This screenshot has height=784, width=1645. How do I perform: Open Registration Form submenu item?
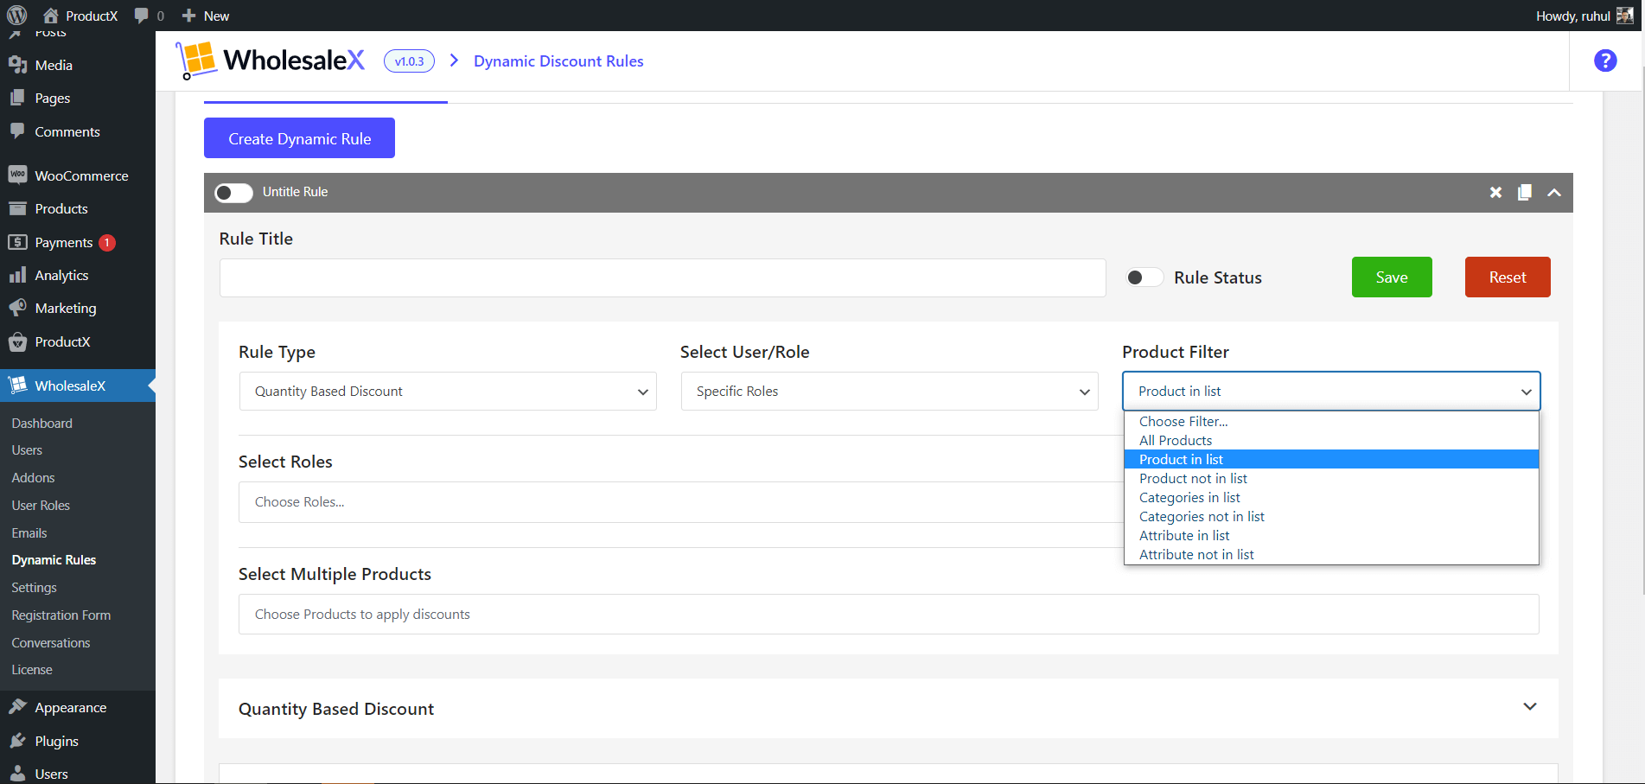click(x=61, y=615)
